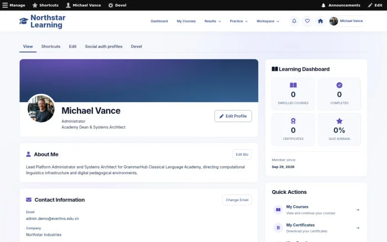Click the company text Northstar Industries

tap(44, 235)
